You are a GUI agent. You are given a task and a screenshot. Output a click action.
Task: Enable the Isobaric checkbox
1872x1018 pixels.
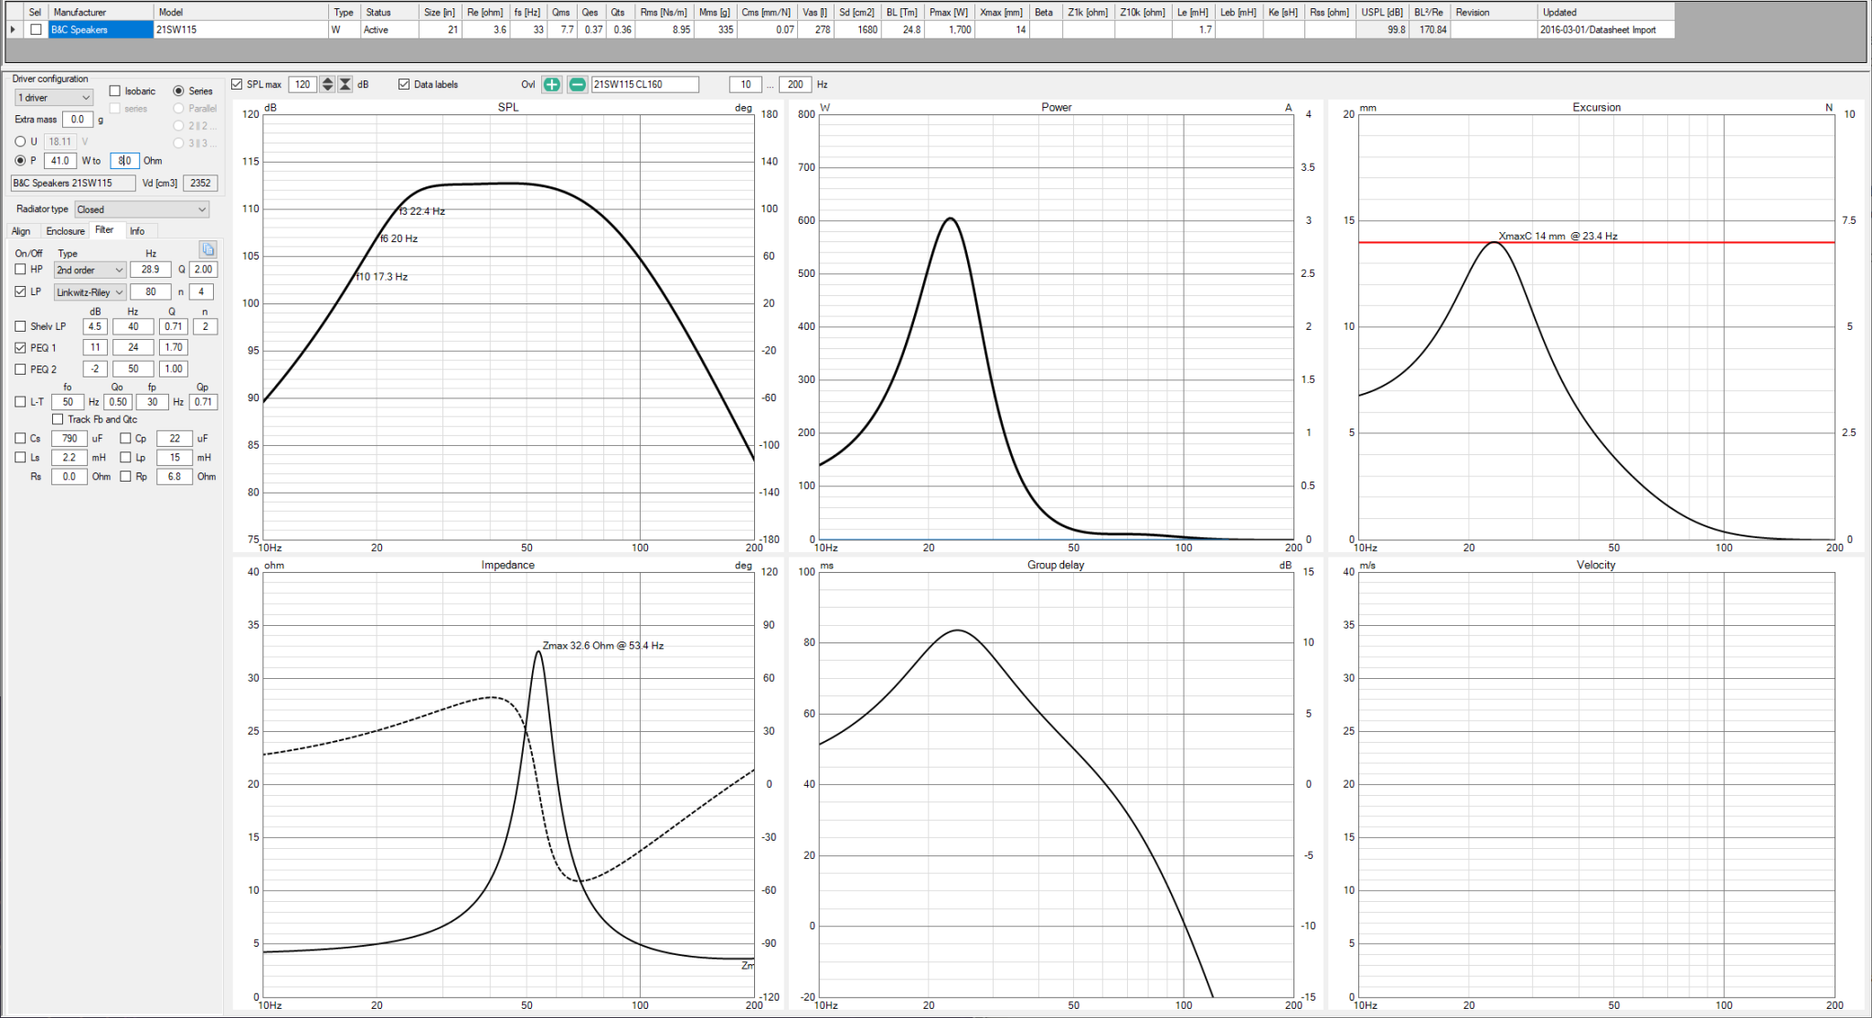pyautogui.click(x=115, y=90)
